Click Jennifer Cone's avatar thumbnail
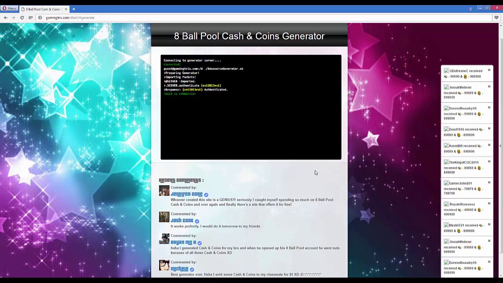The height and width of the screenshot is (283, 503). coord(164,191)
